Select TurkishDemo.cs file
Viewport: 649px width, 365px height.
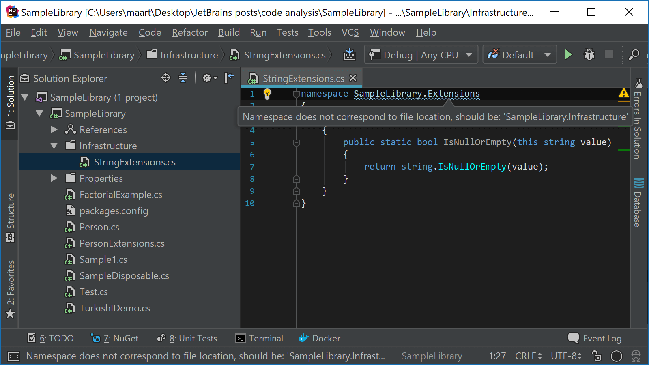point(114,308)
